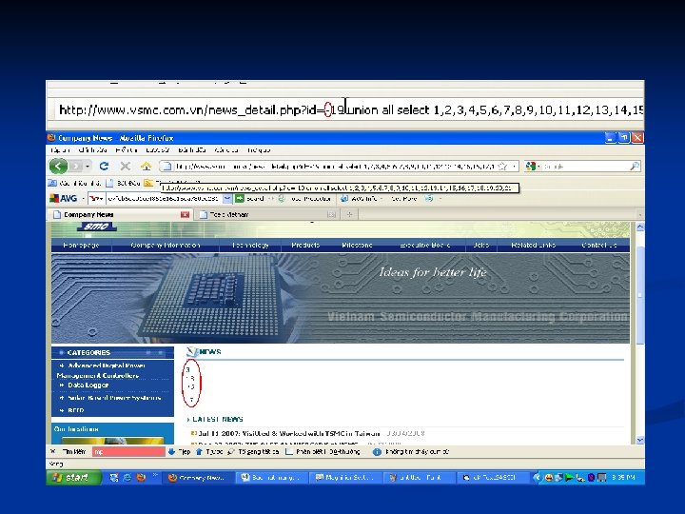
Task: Open Company Information nav link
Action: click(x=166, y=246)
